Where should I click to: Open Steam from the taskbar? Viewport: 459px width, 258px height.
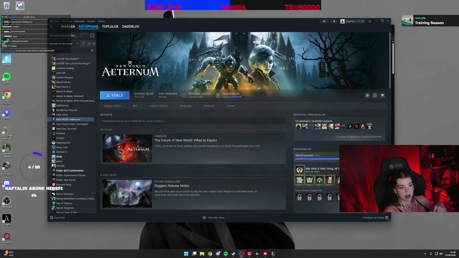point(233,254)
